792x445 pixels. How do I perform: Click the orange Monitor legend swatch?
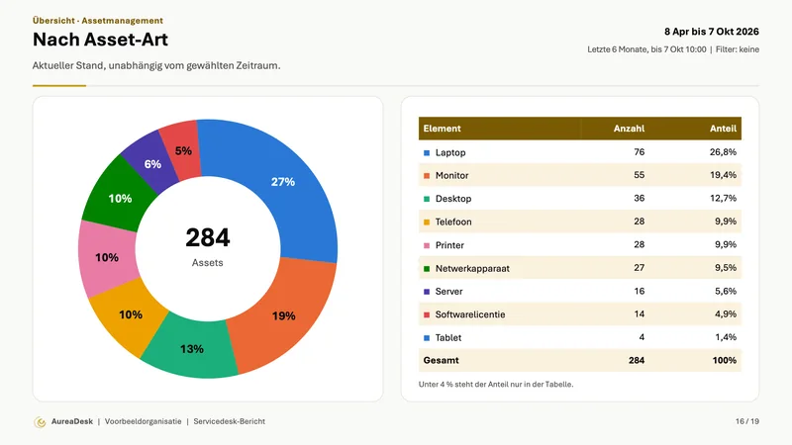(x=427, y=176)
